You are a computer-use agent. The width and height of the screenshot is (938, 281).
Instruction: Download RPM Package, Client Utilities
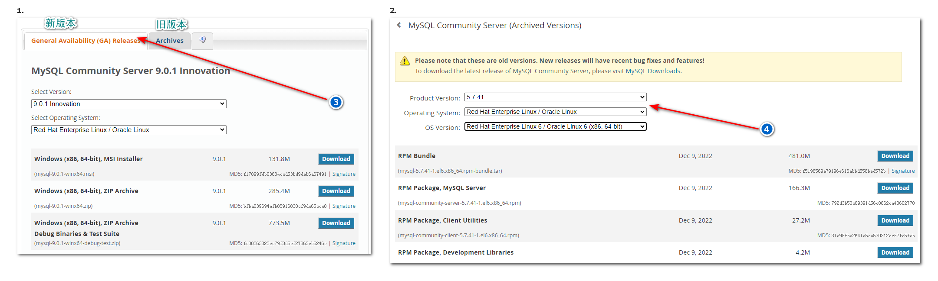(x=895, y=220)
